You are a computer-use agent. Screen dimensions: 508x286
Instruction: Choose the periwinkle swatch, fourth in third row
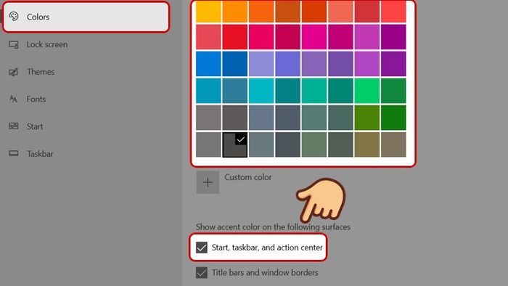pyautogui.click(x=287, y=64)
